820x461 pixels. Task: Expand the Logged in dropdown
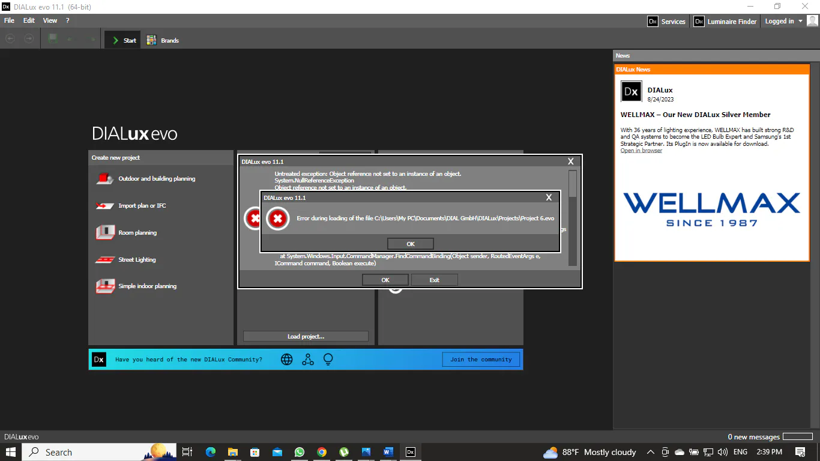coord(783,21)
